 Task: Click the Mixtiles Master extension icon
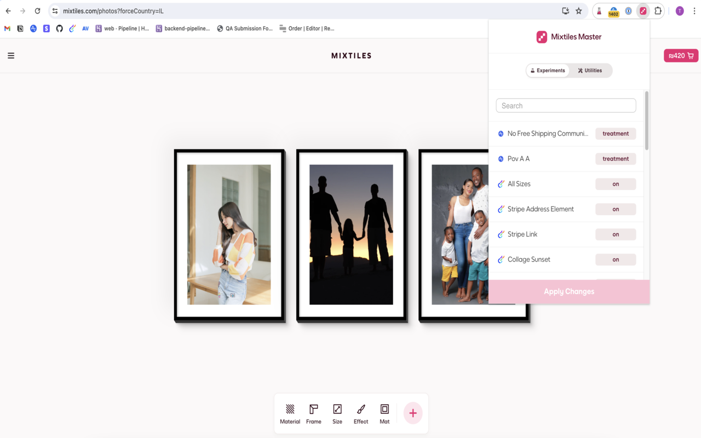point(642,10)
